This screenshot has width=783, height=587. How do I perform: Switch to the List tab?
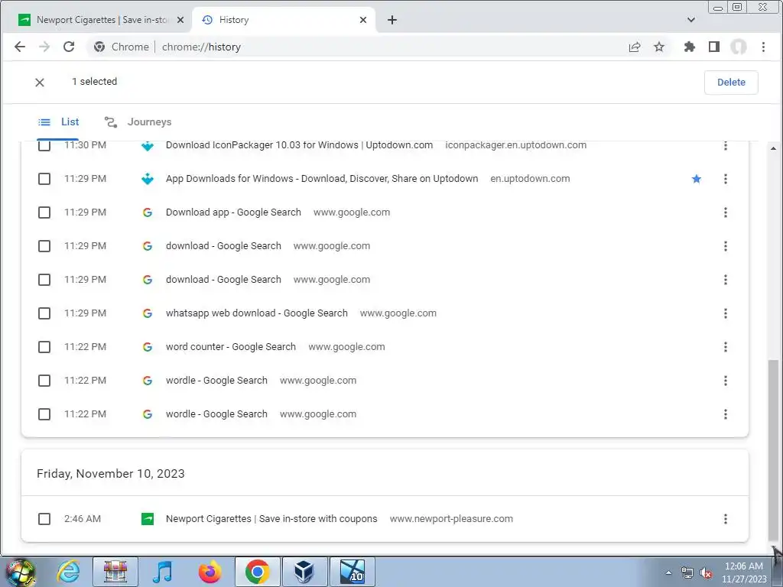click(58, 122)
